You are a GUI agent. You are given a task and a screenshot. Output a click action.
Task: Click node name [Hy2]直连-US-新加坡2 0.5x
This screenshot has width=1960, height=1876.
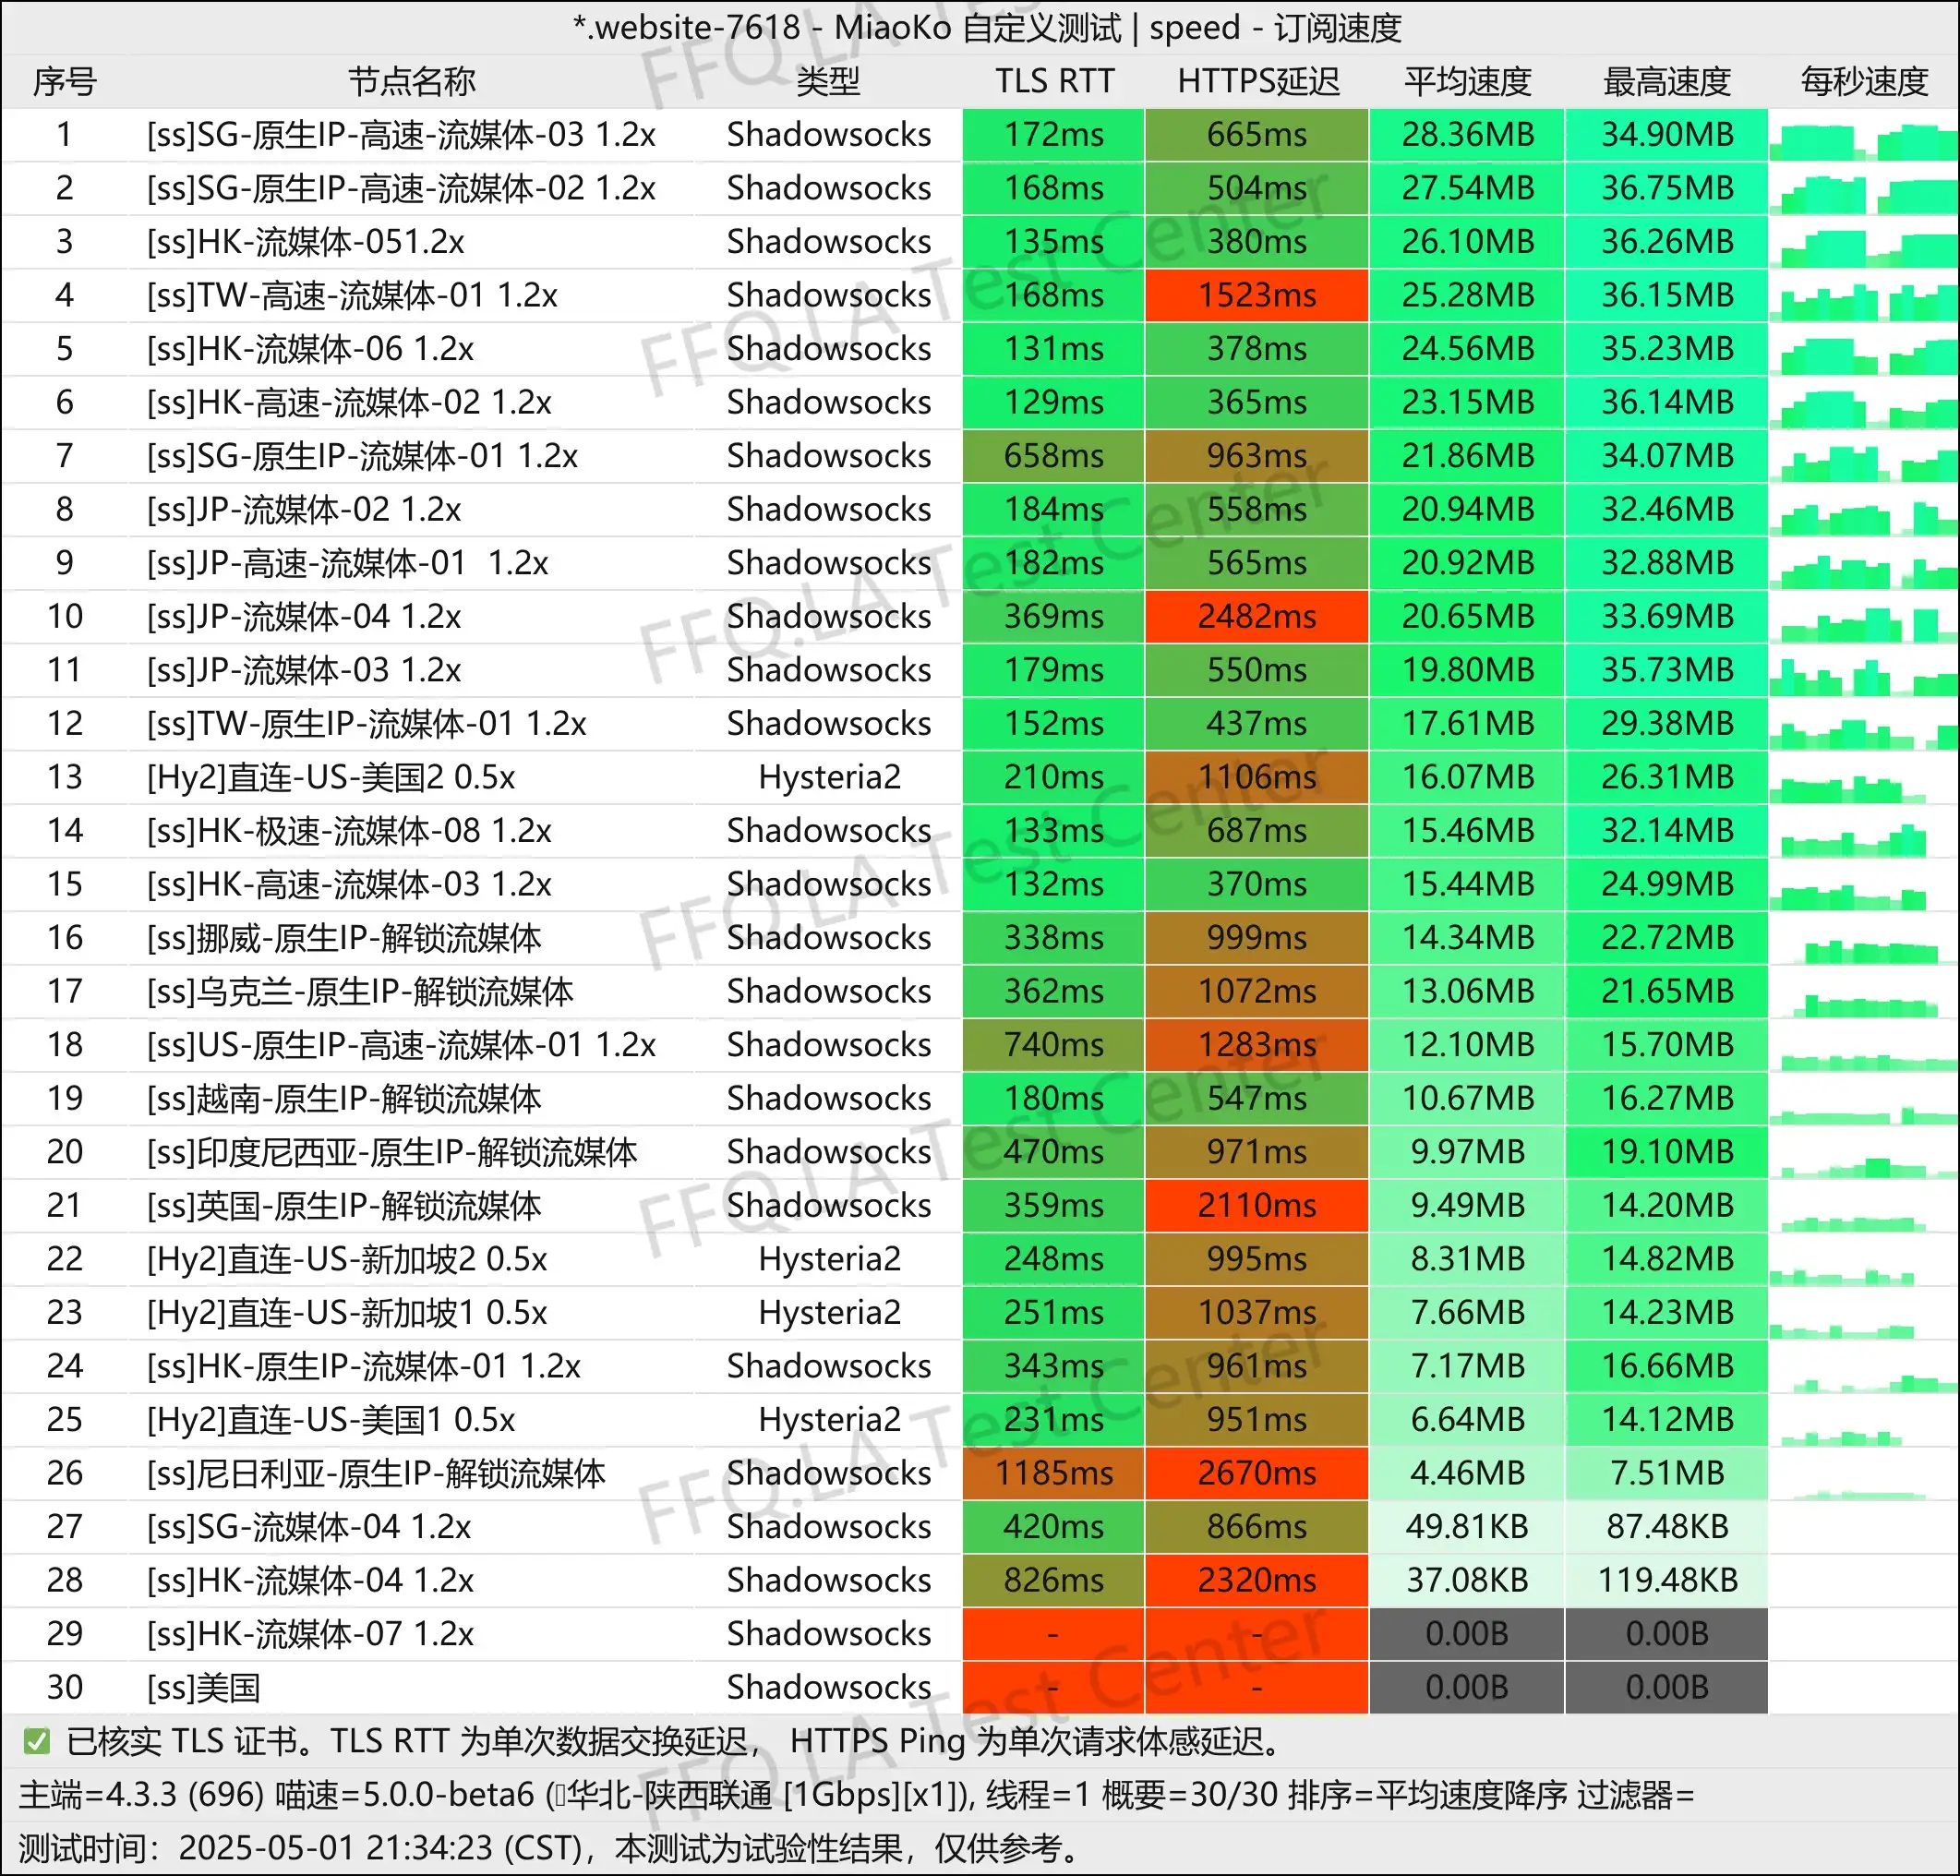[x=347, y=1259]
